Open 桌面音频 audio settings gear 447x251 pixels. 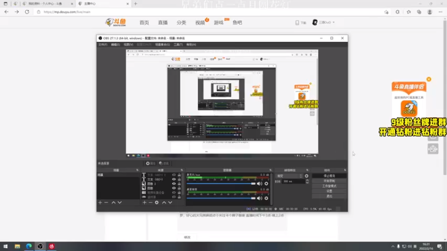click(267, 198)
